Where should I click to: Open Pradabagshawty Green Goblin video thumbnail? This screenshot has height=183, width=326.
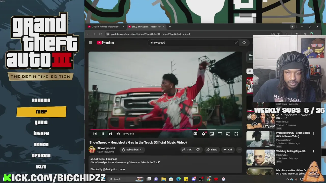(260, 139)
